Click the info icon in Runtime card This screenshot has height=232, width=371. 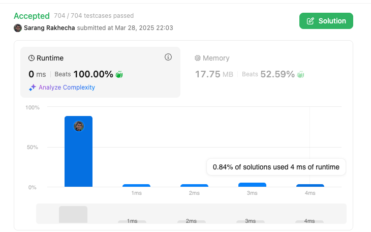(168, 57)
